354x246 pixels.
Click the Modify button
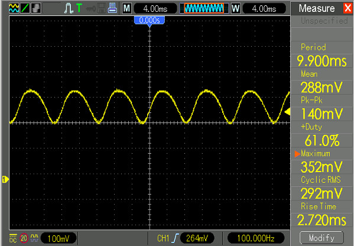321,238
